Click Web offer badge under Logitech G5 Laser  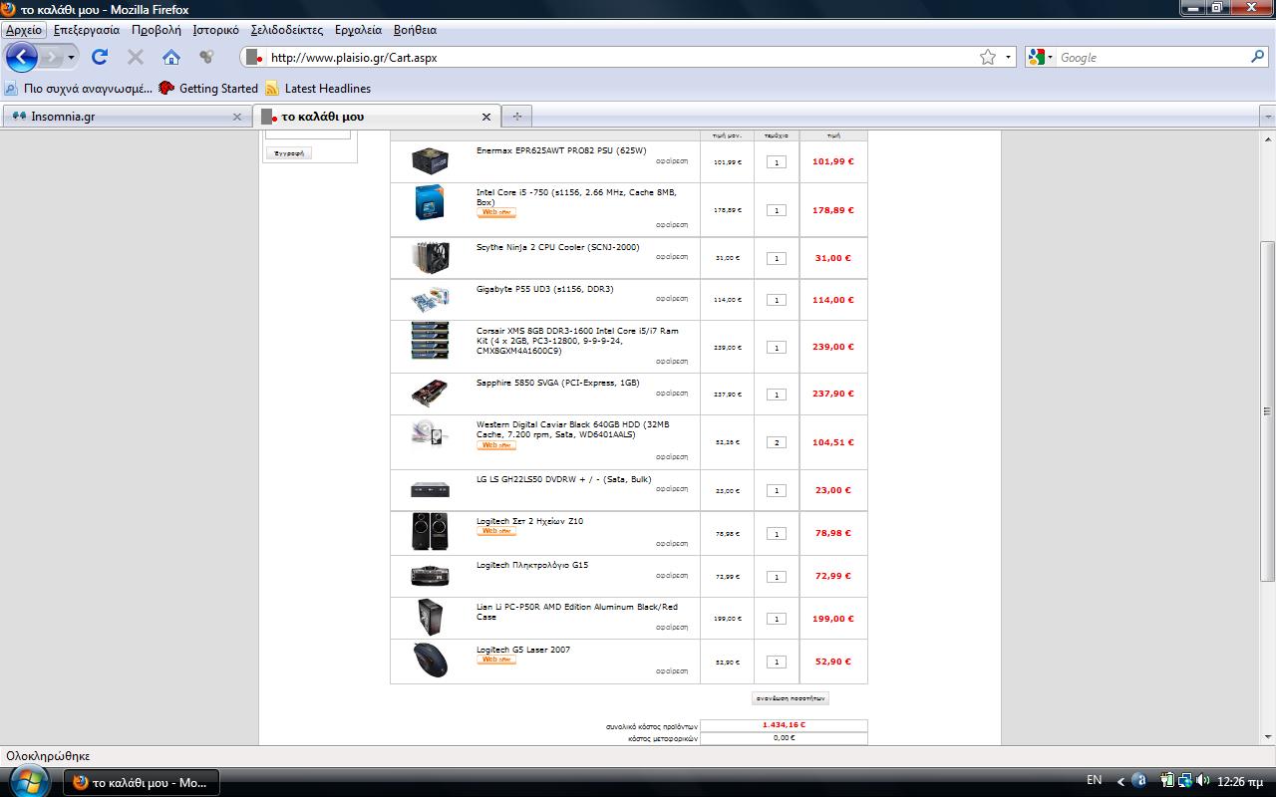[x=496, y=660]
